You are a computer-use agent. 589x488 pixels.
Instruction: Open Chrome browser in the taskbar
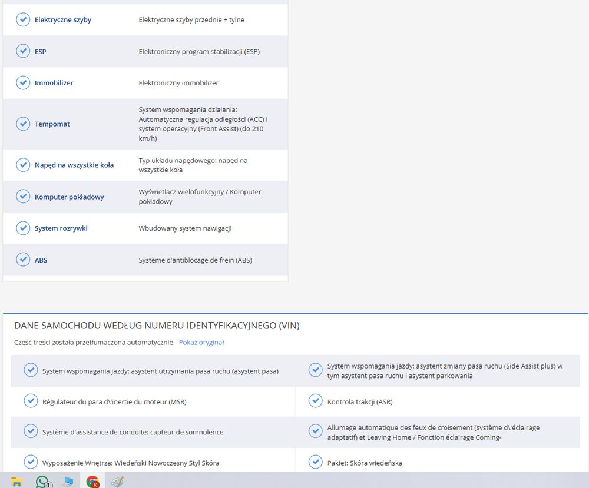pos(93,482)
